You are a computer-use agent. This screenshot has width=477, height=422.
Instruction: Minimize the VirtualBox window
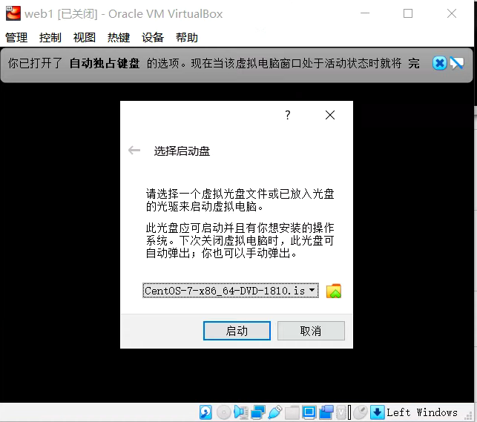tap(365, 13)
